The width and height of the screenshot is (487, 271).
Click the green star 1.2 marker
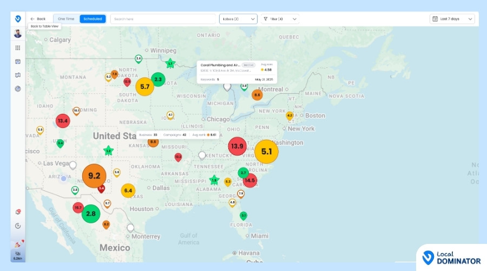(108, 151)
